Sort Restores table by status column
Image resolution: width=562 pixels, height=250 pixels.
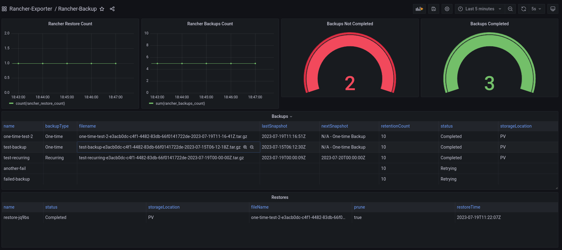point(51,207)
